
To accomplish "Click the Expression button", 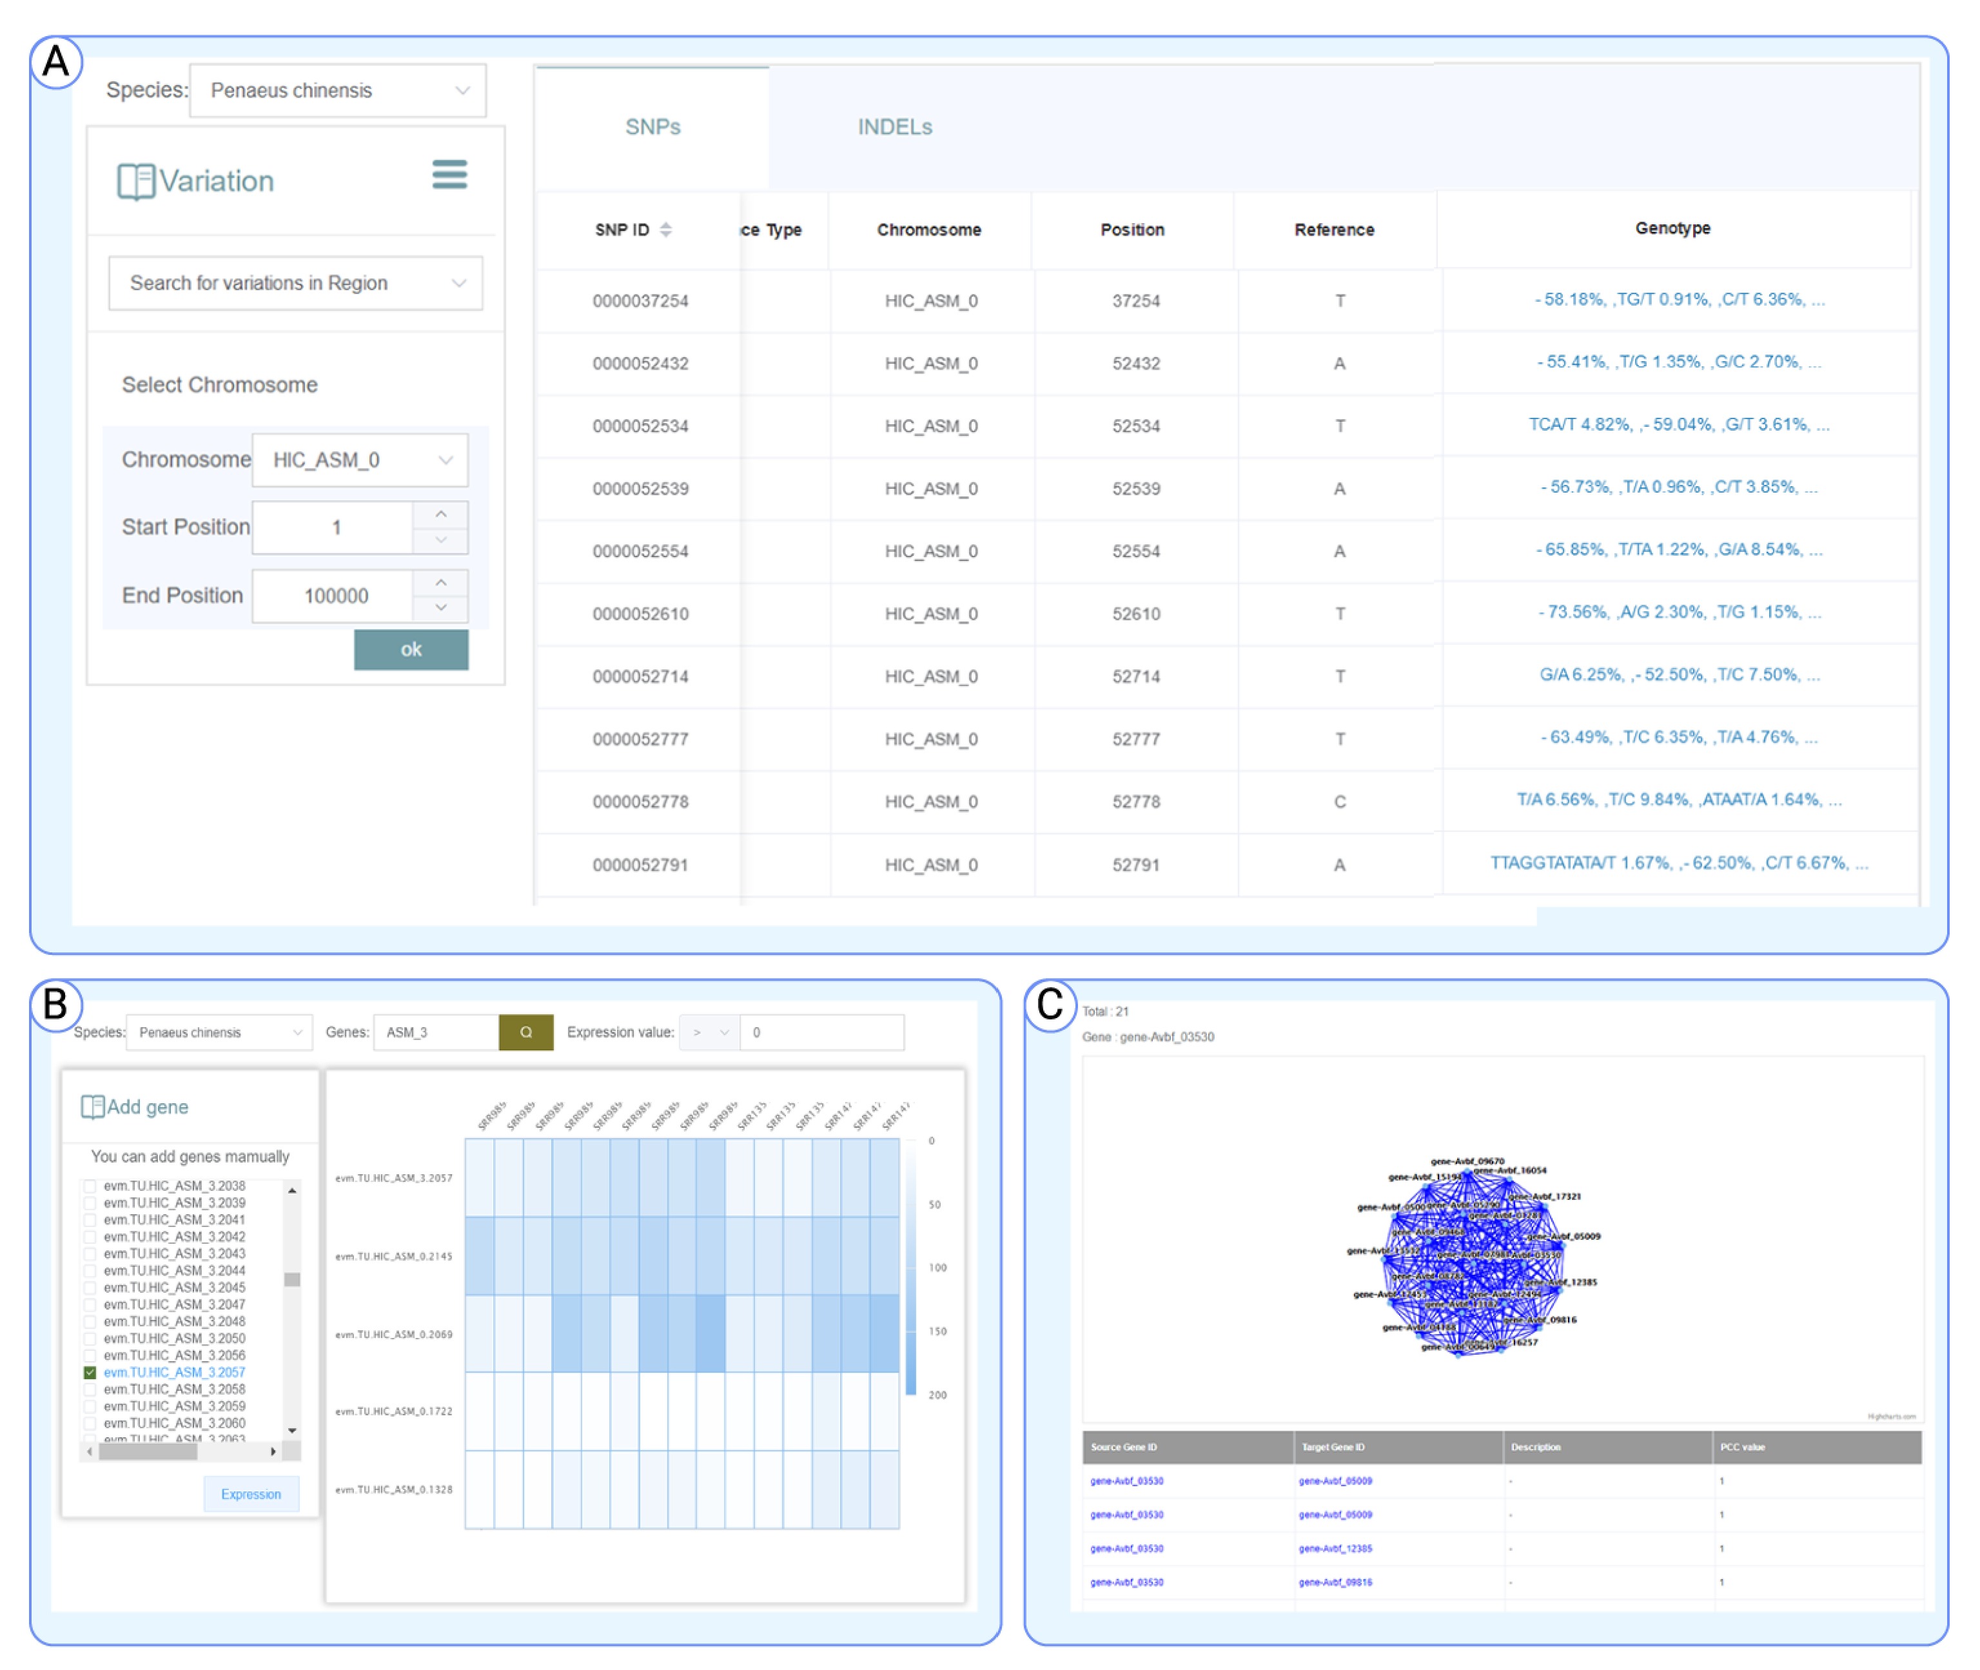I will 251,1495.
